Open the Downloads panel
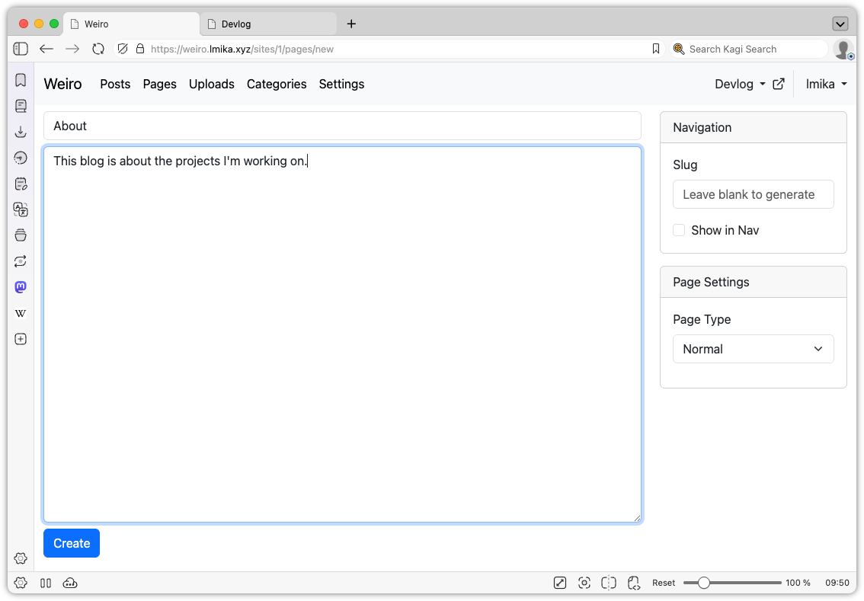864x601 pixels. (x=21, y=131)
